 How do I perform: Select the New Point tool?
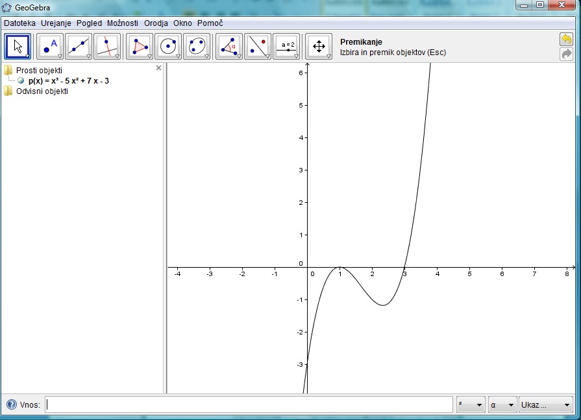click(x=50, y=47)
